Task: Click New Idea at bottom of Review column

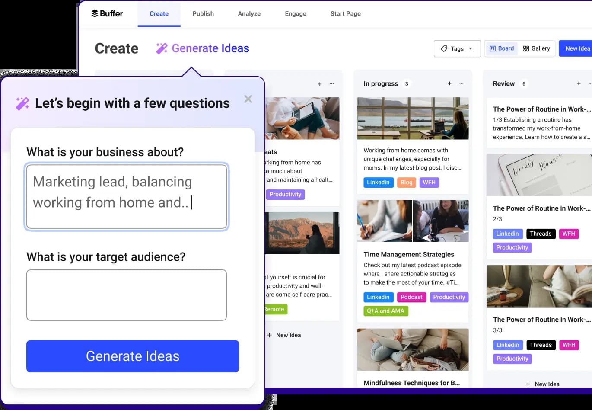Action: click(542, 384)
